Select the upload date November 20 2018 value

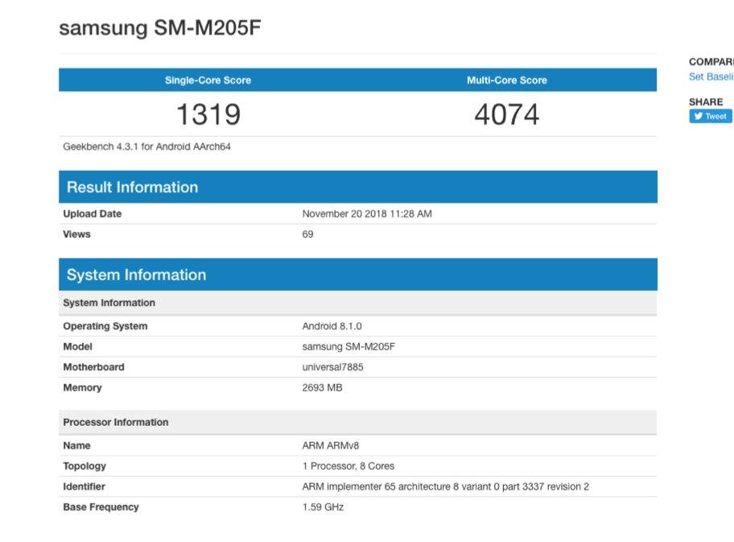coord(368,214)
